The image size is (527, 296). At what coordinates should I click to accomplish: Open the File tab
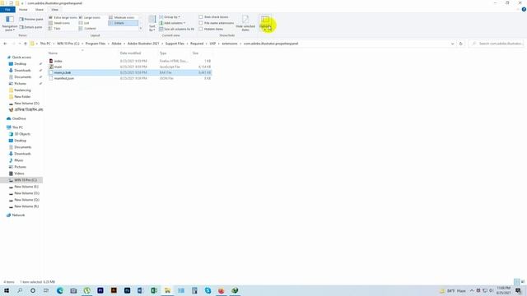click(7, 10)
